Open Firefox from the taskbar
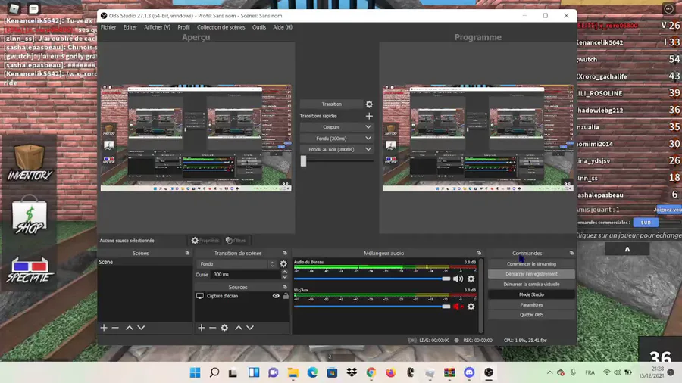Screen dimensions: 682x383 tap(390, 372)
